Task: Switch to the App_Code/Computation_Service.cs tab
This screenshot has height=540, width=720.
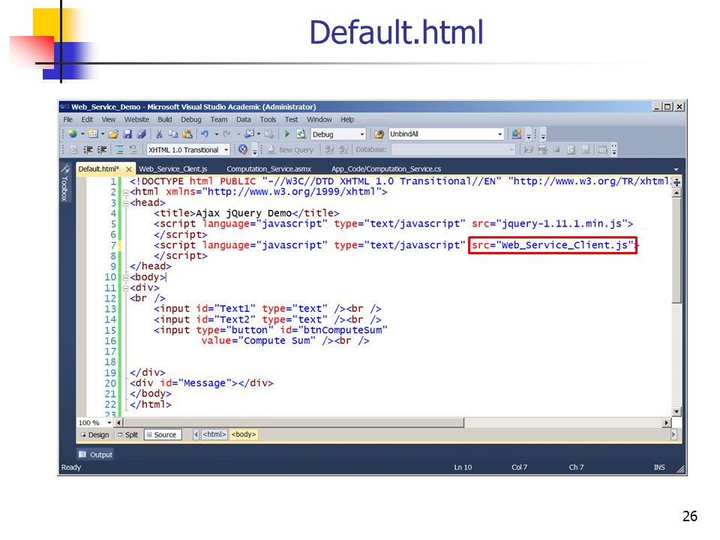Action: tap(386, 169)
